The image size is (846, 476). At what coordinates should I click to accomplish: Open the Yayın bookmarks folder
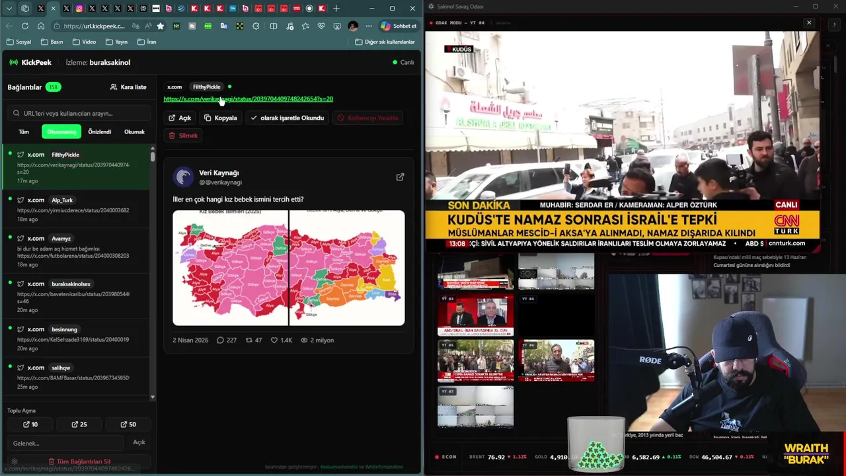click(116, 42)
